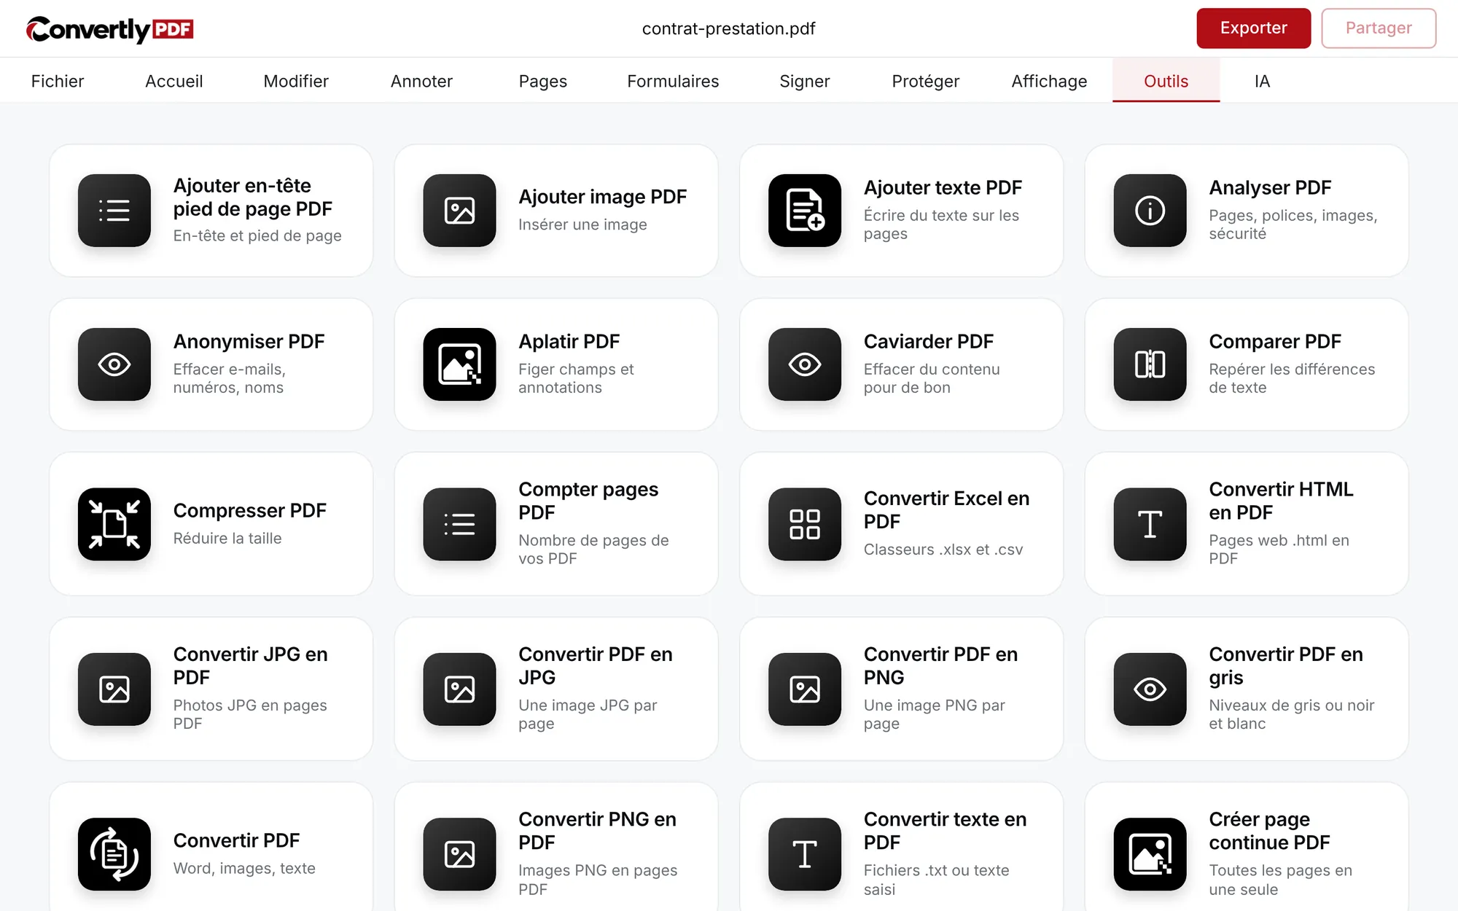Click the Caviarder PDF eye icon

(805, 364)
